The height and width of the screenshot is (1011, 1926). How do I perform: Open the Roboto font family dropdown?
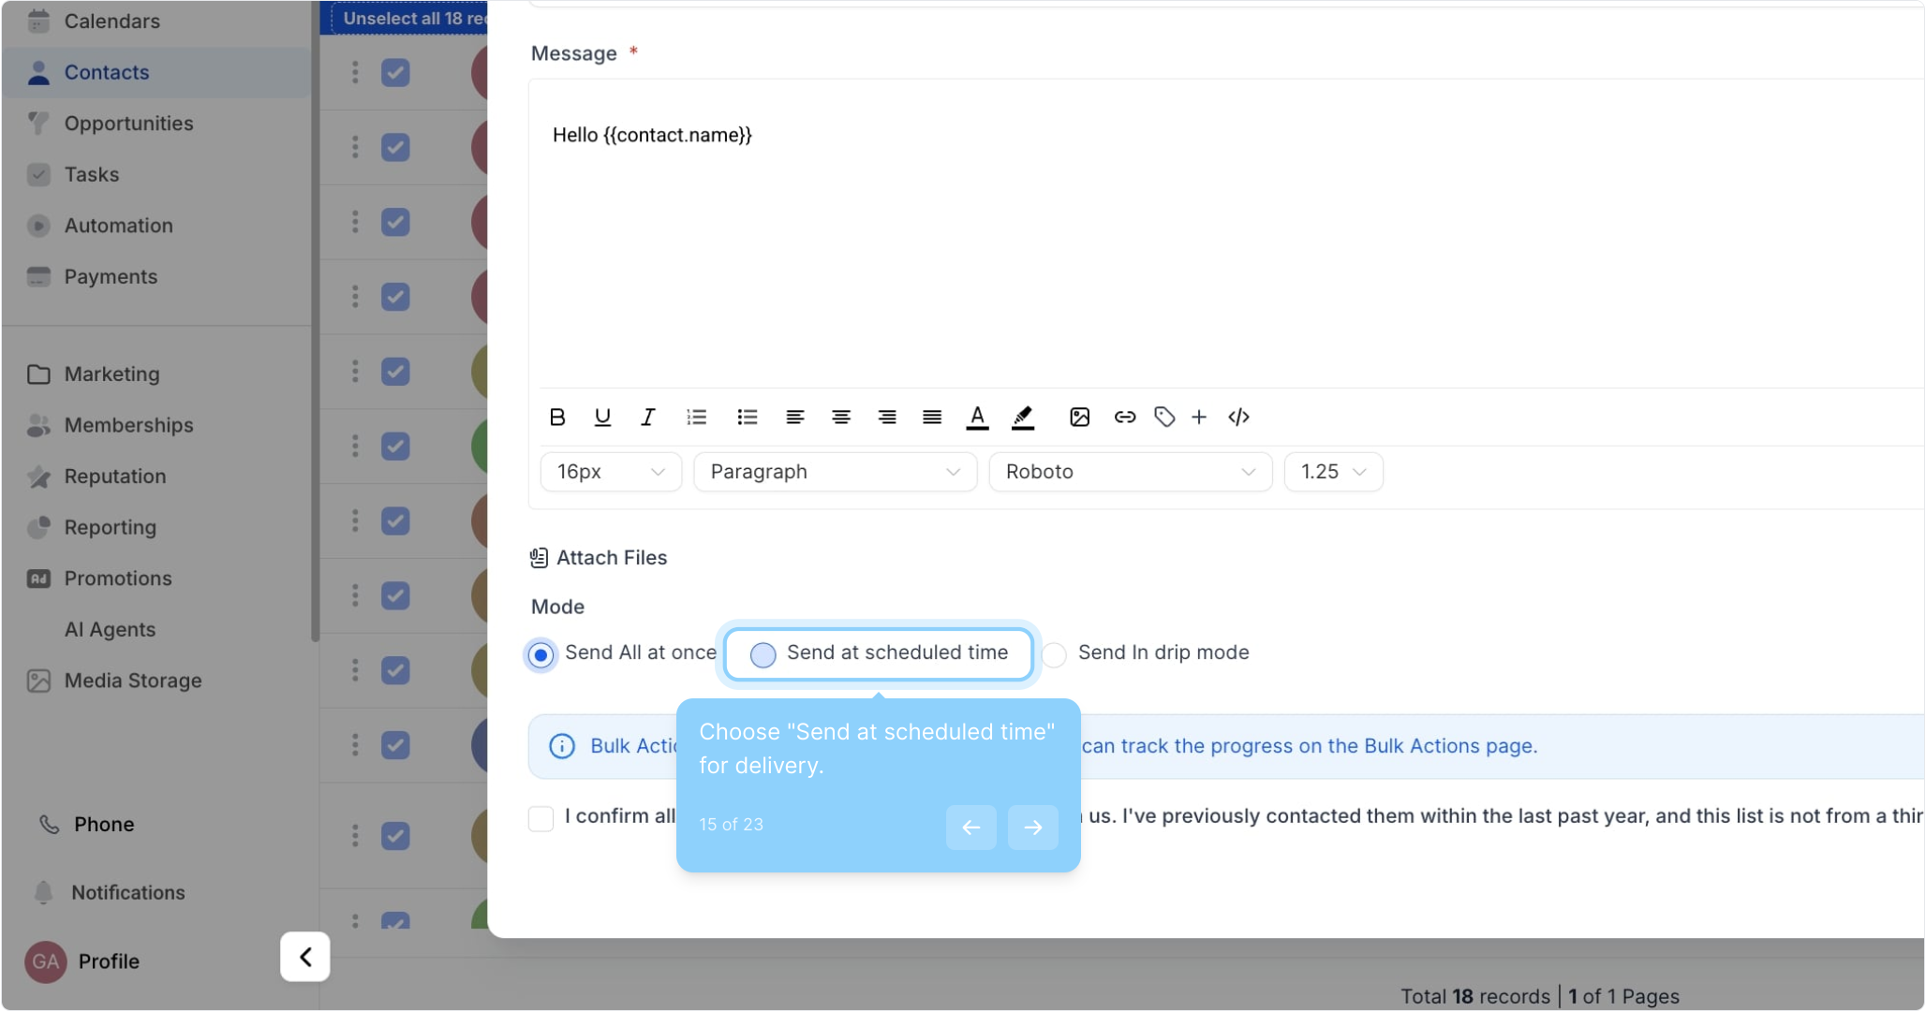1130,472
